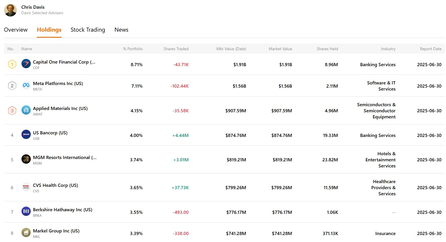Image resolution: width=446 pixels, height=242 pixels.
Task: Click the bronze rank 3 badge
Action: click(12, 111)
